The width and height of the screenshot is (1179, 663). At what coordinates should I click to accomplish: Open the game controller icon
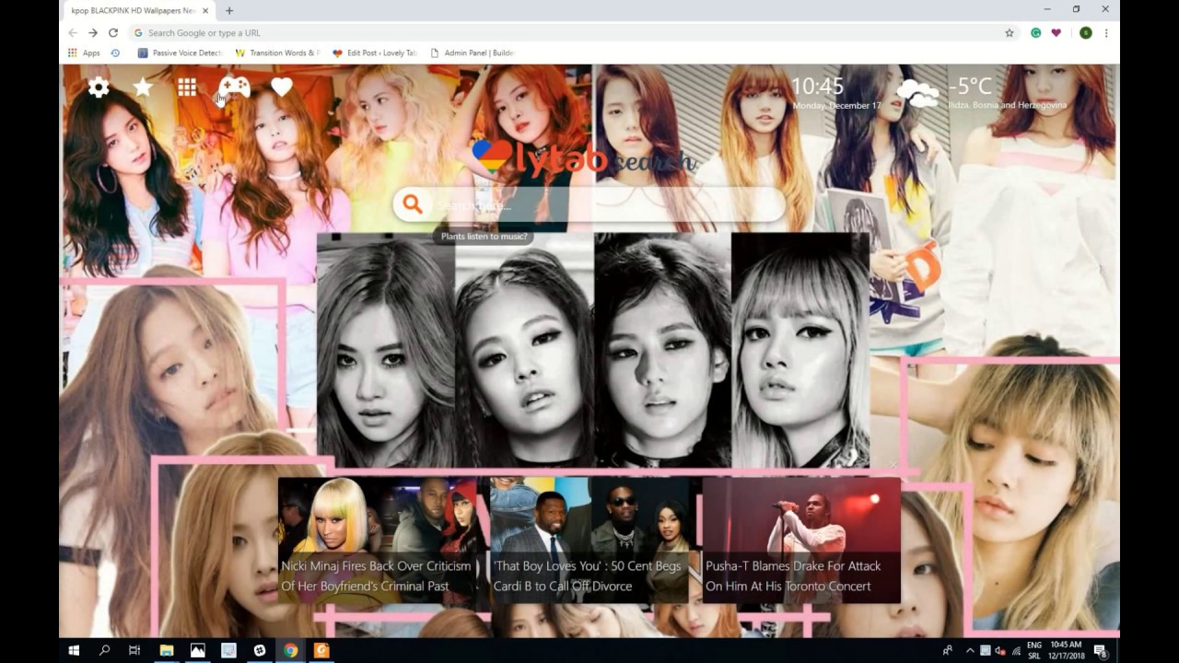point(234,87)
